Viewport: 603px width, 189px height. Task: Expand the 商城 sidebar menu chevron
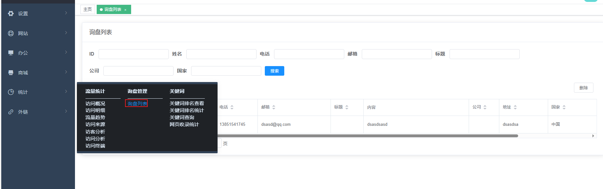tap(66, 72)
